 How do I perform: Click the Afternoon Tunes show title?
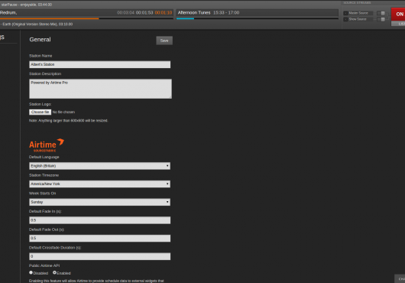(x=194, y=13)
